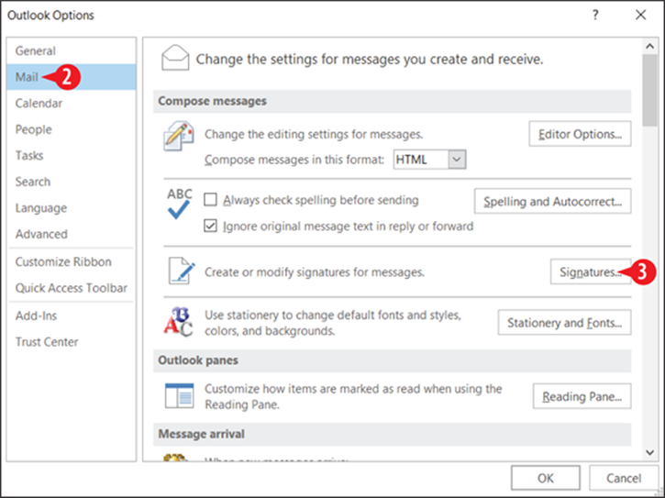
Task: Click the ABC checkmark spelling icon
Action: (x=179, y=204)
